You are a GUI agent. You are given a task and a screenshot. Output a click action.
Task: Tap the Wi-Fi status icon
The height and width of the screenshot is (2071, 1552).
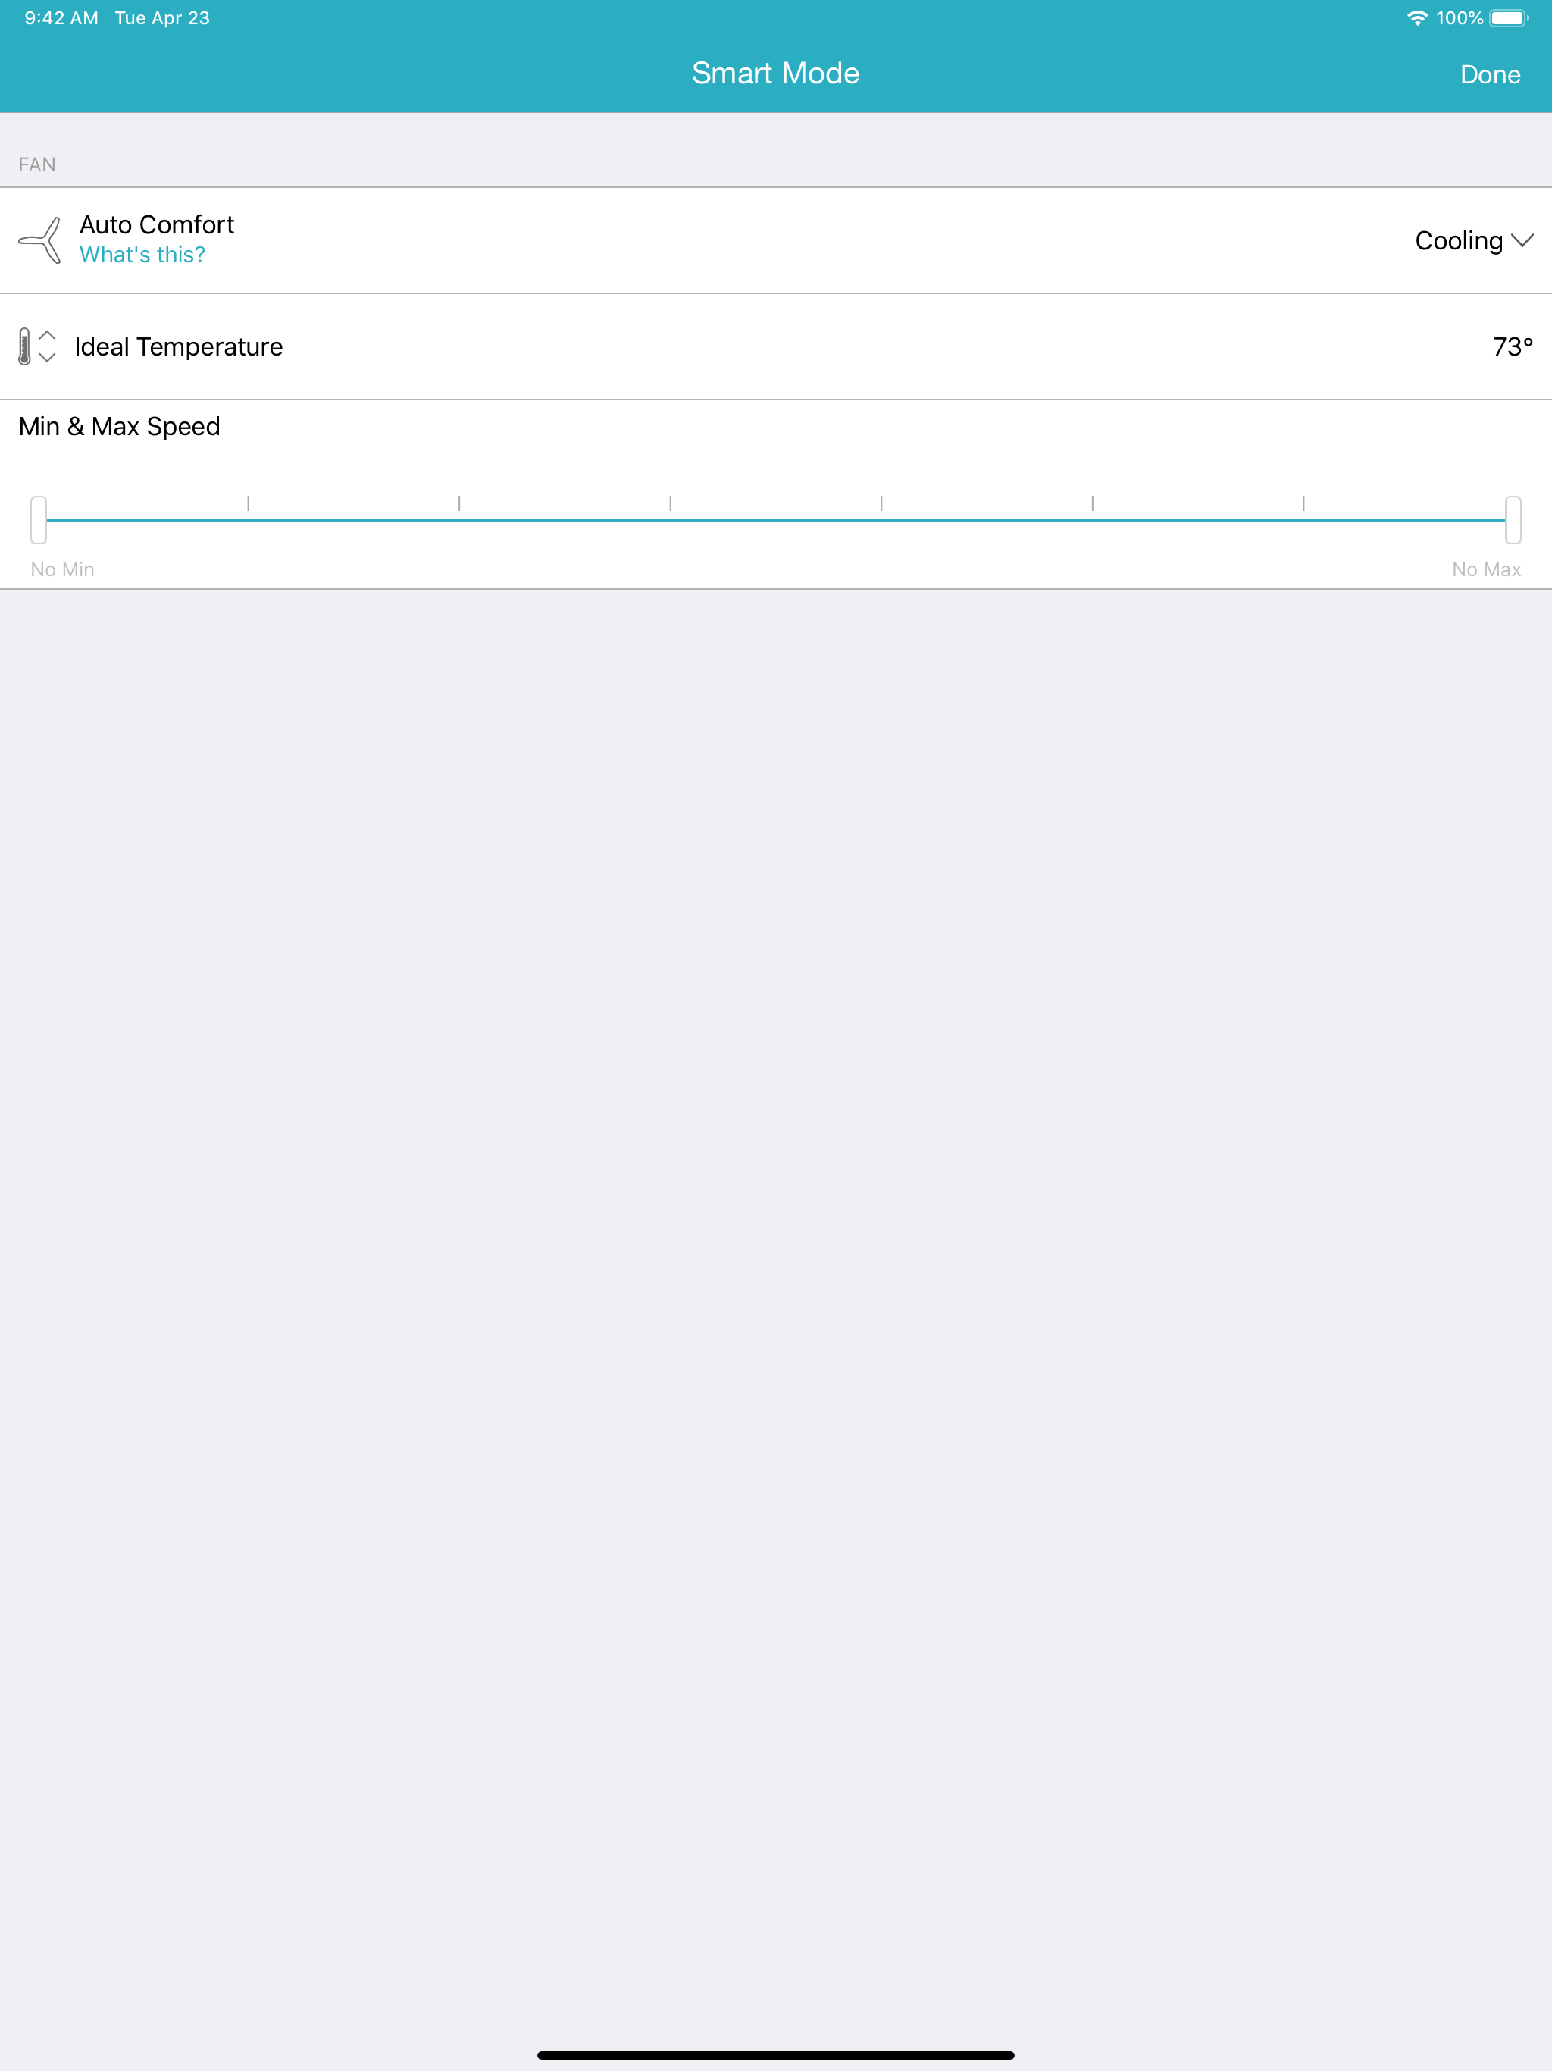1417,17
